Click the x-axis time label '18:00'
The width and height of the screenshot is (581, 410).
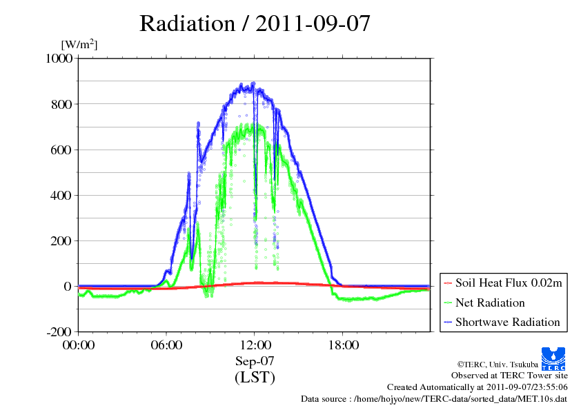(344, 345)
